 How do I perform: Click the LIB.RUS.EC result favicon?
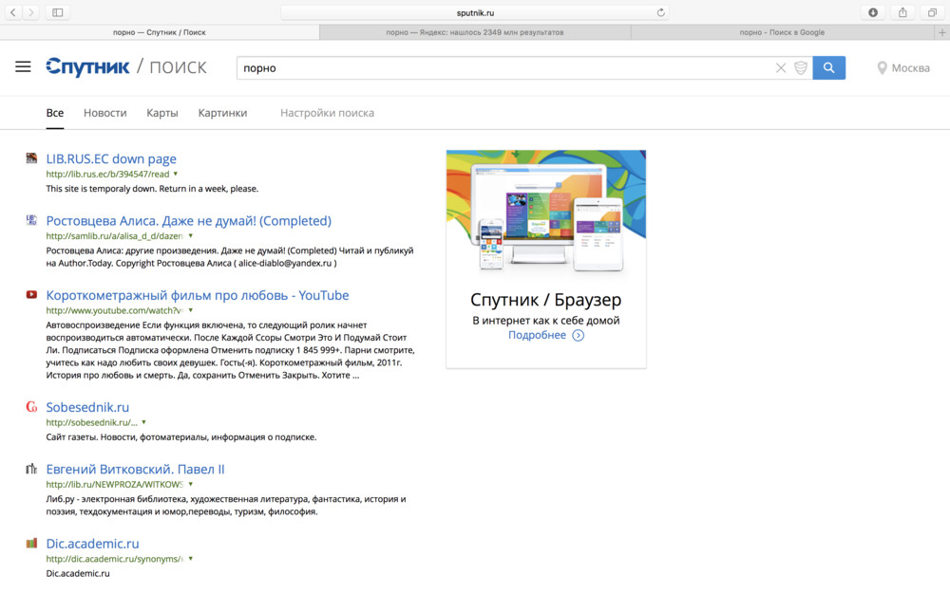pyautogui.click(x=31, y=158)
